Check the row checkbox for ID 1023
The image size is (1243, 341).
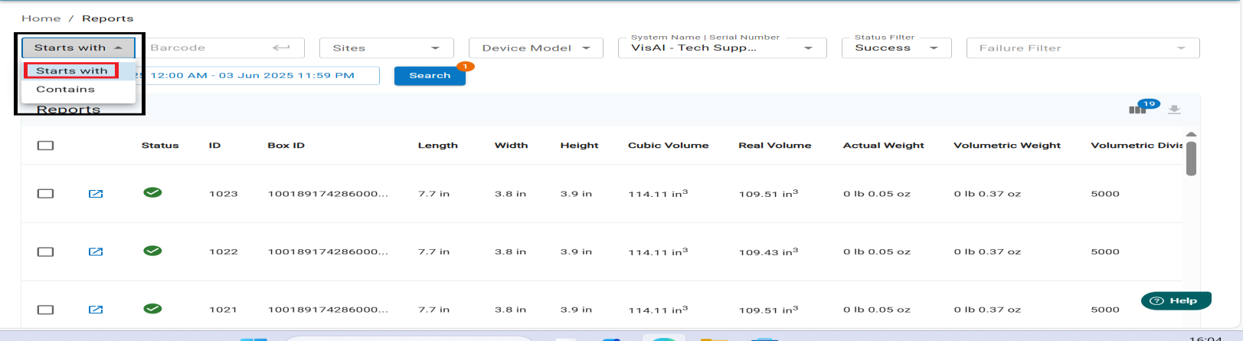pyautogui.click(x=46, y=194)
